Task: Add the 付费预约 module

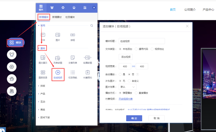Action: click(88, 74)
